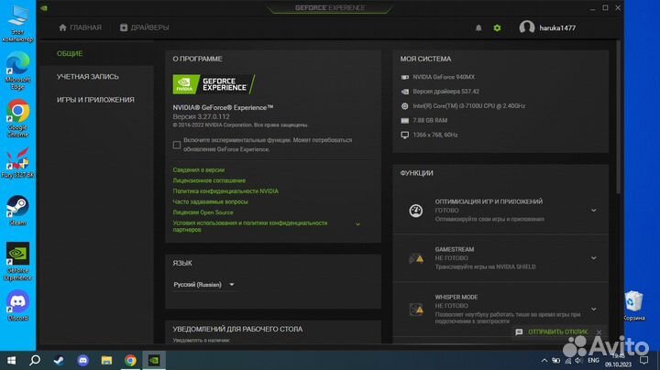Image resolution: width=660 pixels, height=370 pixels.
Task: Open the Корзина recycle bin icon
Action: 632,301
